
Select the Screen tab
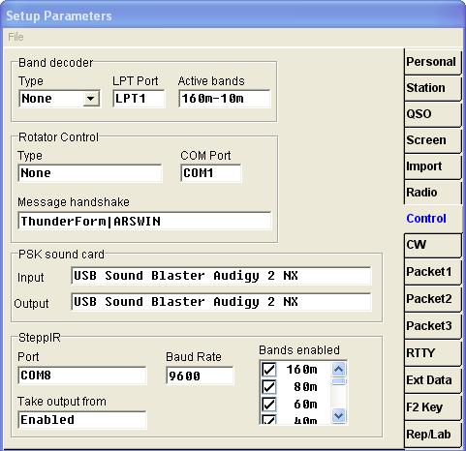(x=432, y=140)
